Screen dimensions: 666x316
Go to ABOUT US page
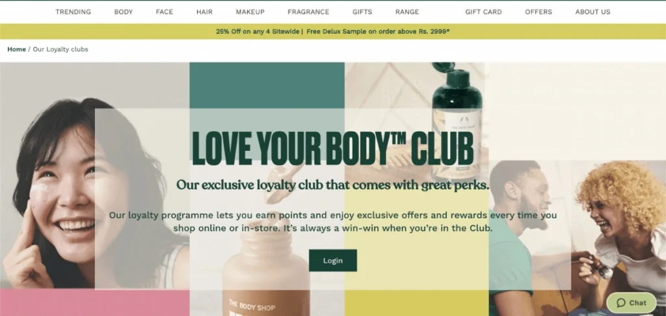click(x=593, y=12)
